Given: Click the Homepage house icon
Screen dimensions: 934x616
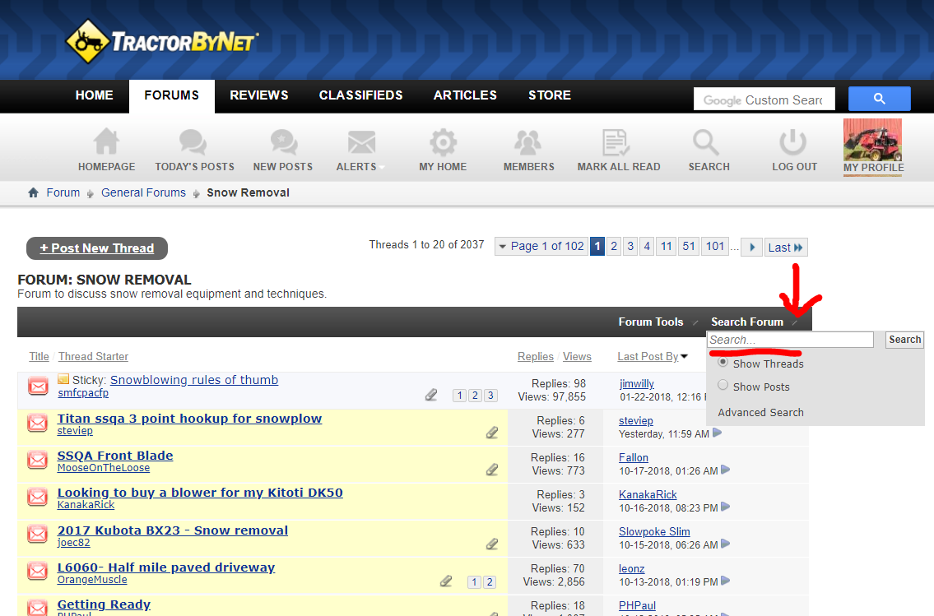Looking at the screenshot, I should [x=106, y=142].
